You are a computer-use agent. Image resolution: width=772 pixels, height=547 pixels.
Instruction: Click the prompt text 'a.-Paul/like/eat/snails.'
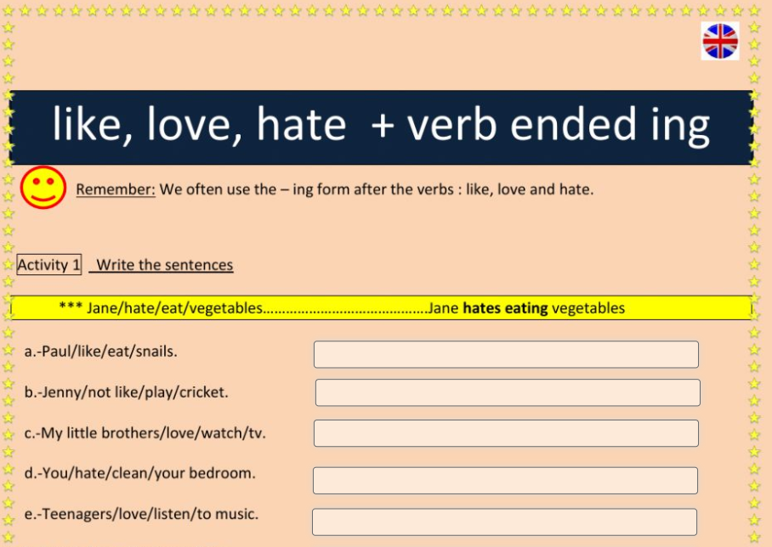[101, 351]
